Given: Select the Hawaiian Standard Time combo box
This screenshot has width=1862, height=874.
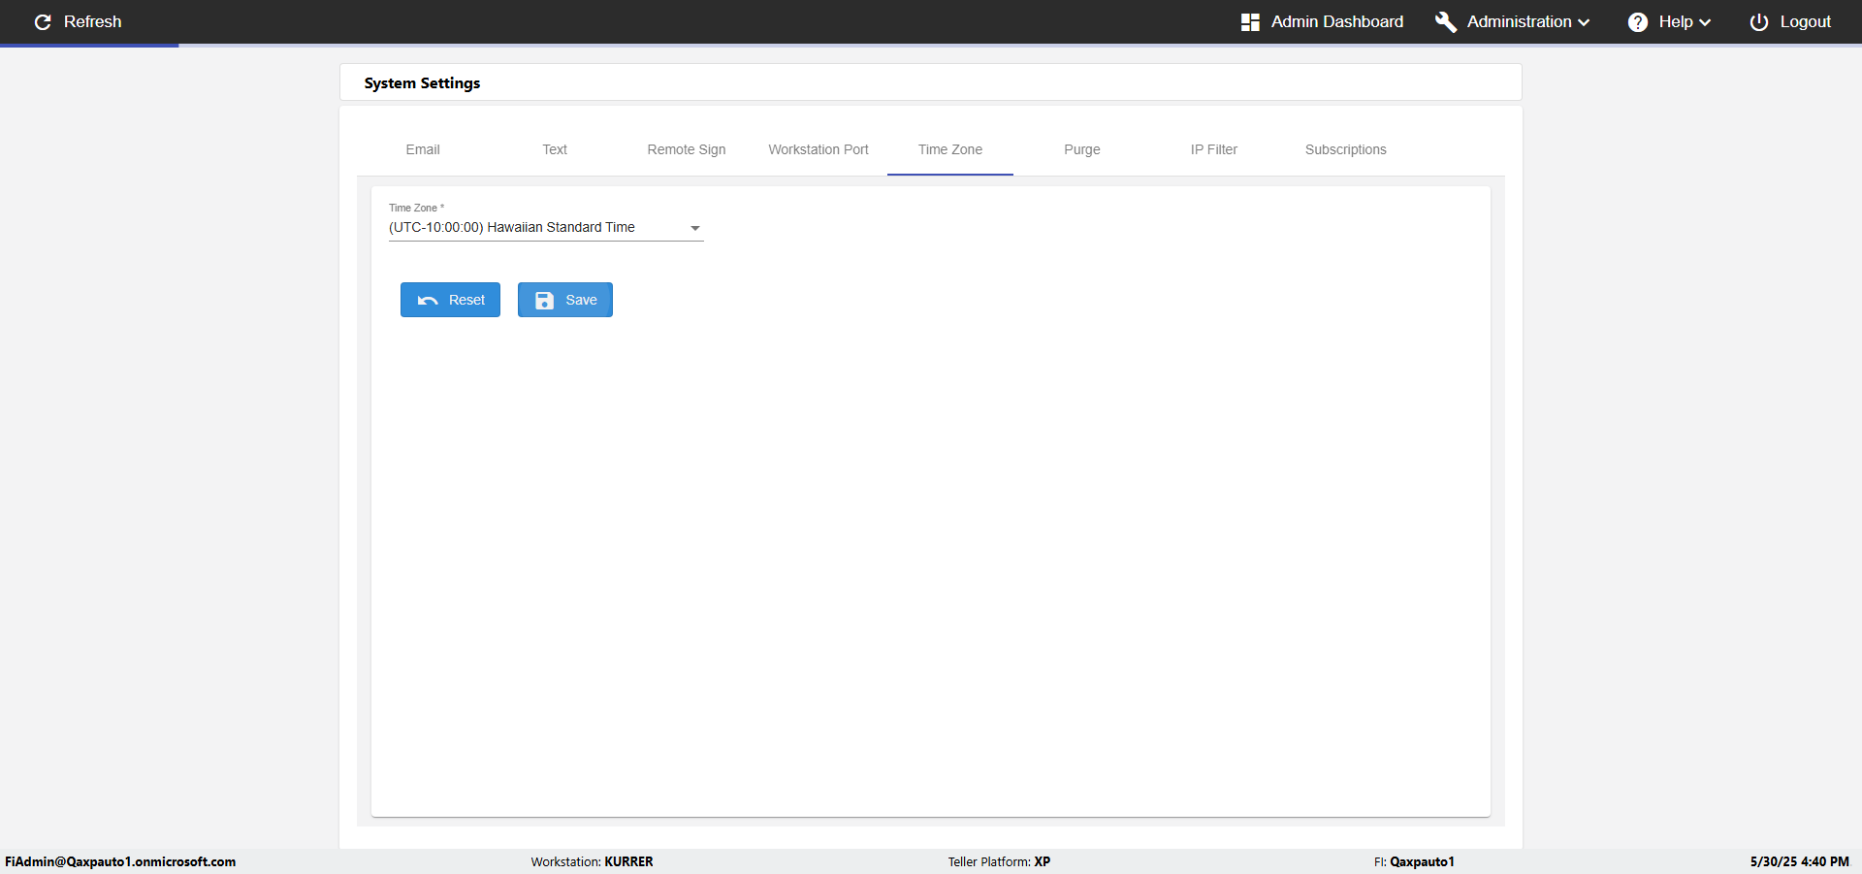Looking at the screenshot, I should 546,228.
